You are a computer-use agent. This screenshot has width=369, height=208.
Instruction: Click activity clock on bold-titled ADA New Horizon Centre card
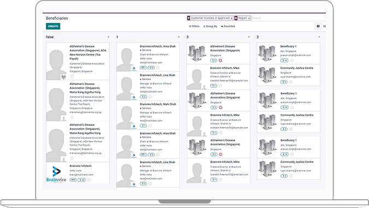pos(72,76)
